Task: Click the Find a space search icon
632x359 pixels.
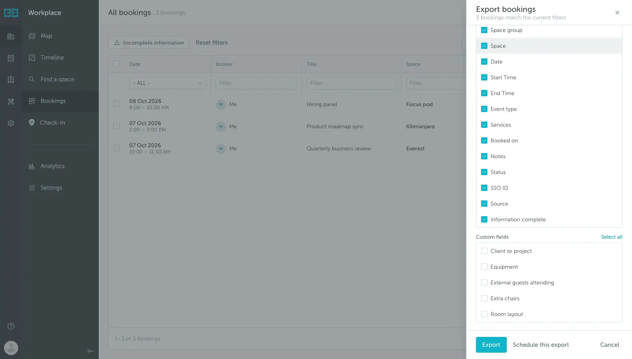Action: [32, 79]
